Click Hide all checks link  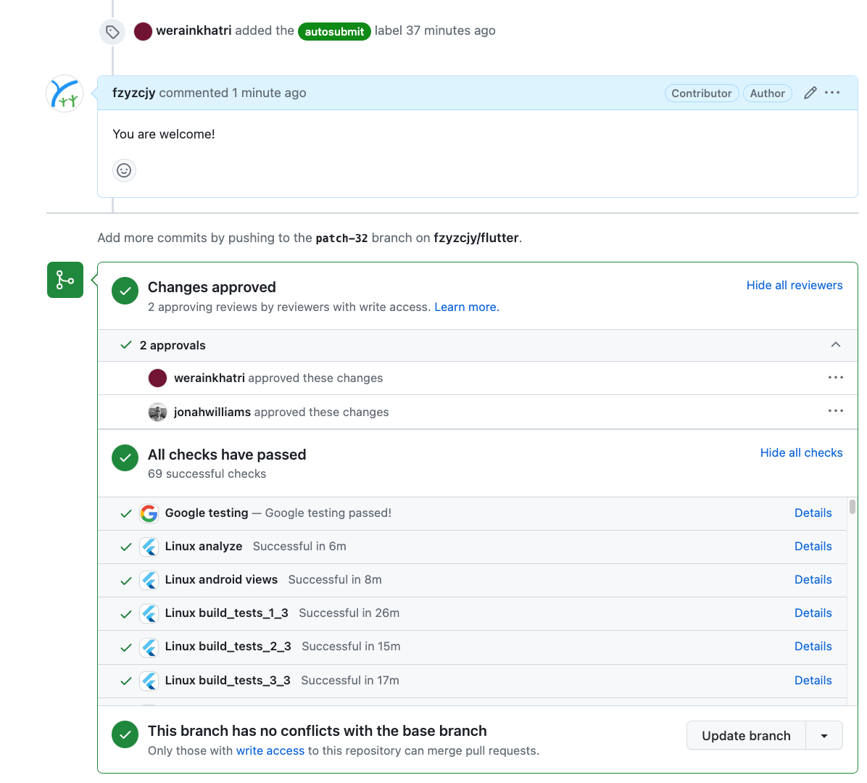point(801,453)
